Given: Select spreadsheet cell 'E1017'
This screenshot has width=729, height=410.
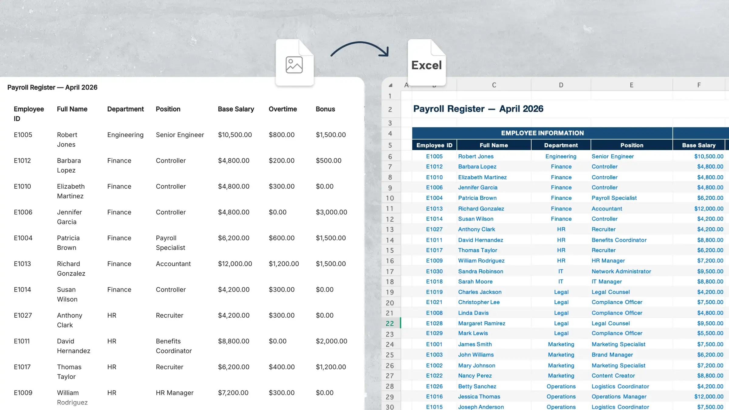Looking at the screenshot, I should coord(434,250).
